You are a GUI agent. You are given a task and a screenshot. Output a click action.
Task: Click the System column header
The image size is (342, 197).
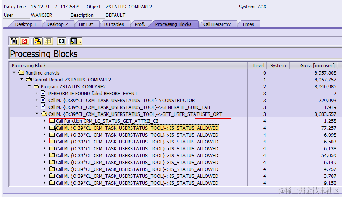278,65
